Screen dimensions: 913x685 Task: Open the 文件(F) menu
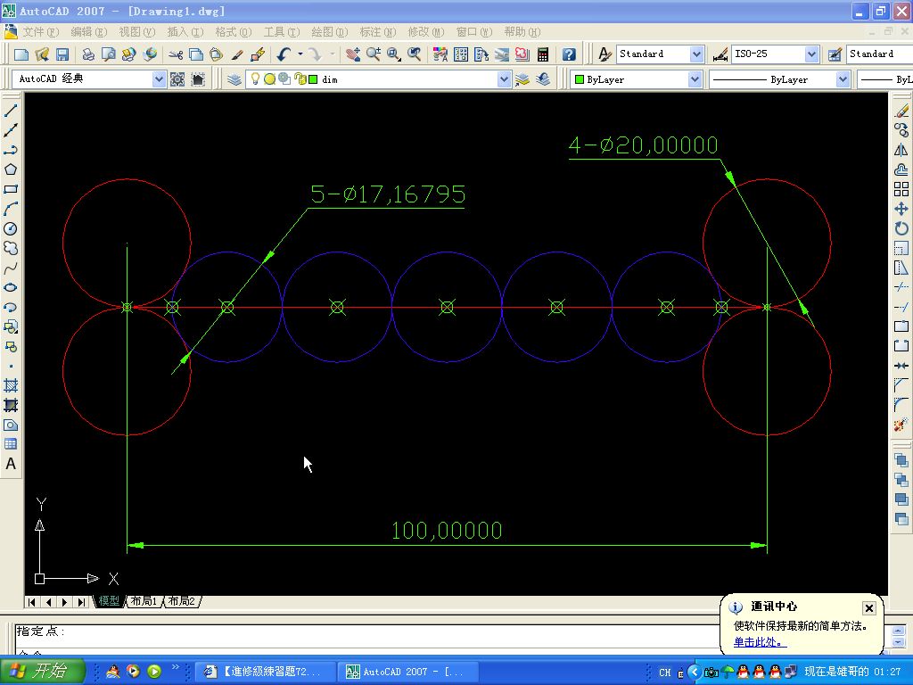41,31
